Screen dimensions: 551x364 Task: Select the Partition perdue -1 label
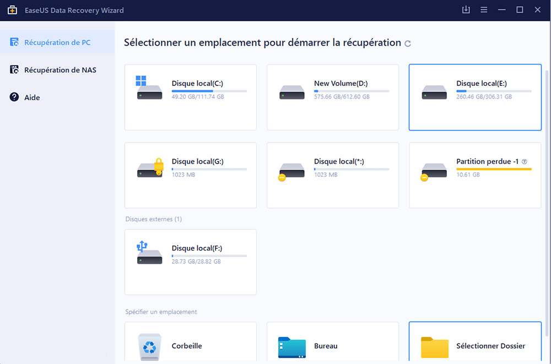pos(488,161)
